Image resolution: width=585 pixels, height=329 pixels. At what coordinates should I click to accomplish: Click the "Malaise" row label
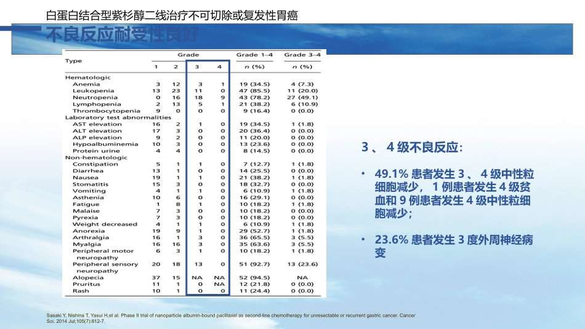86,211
